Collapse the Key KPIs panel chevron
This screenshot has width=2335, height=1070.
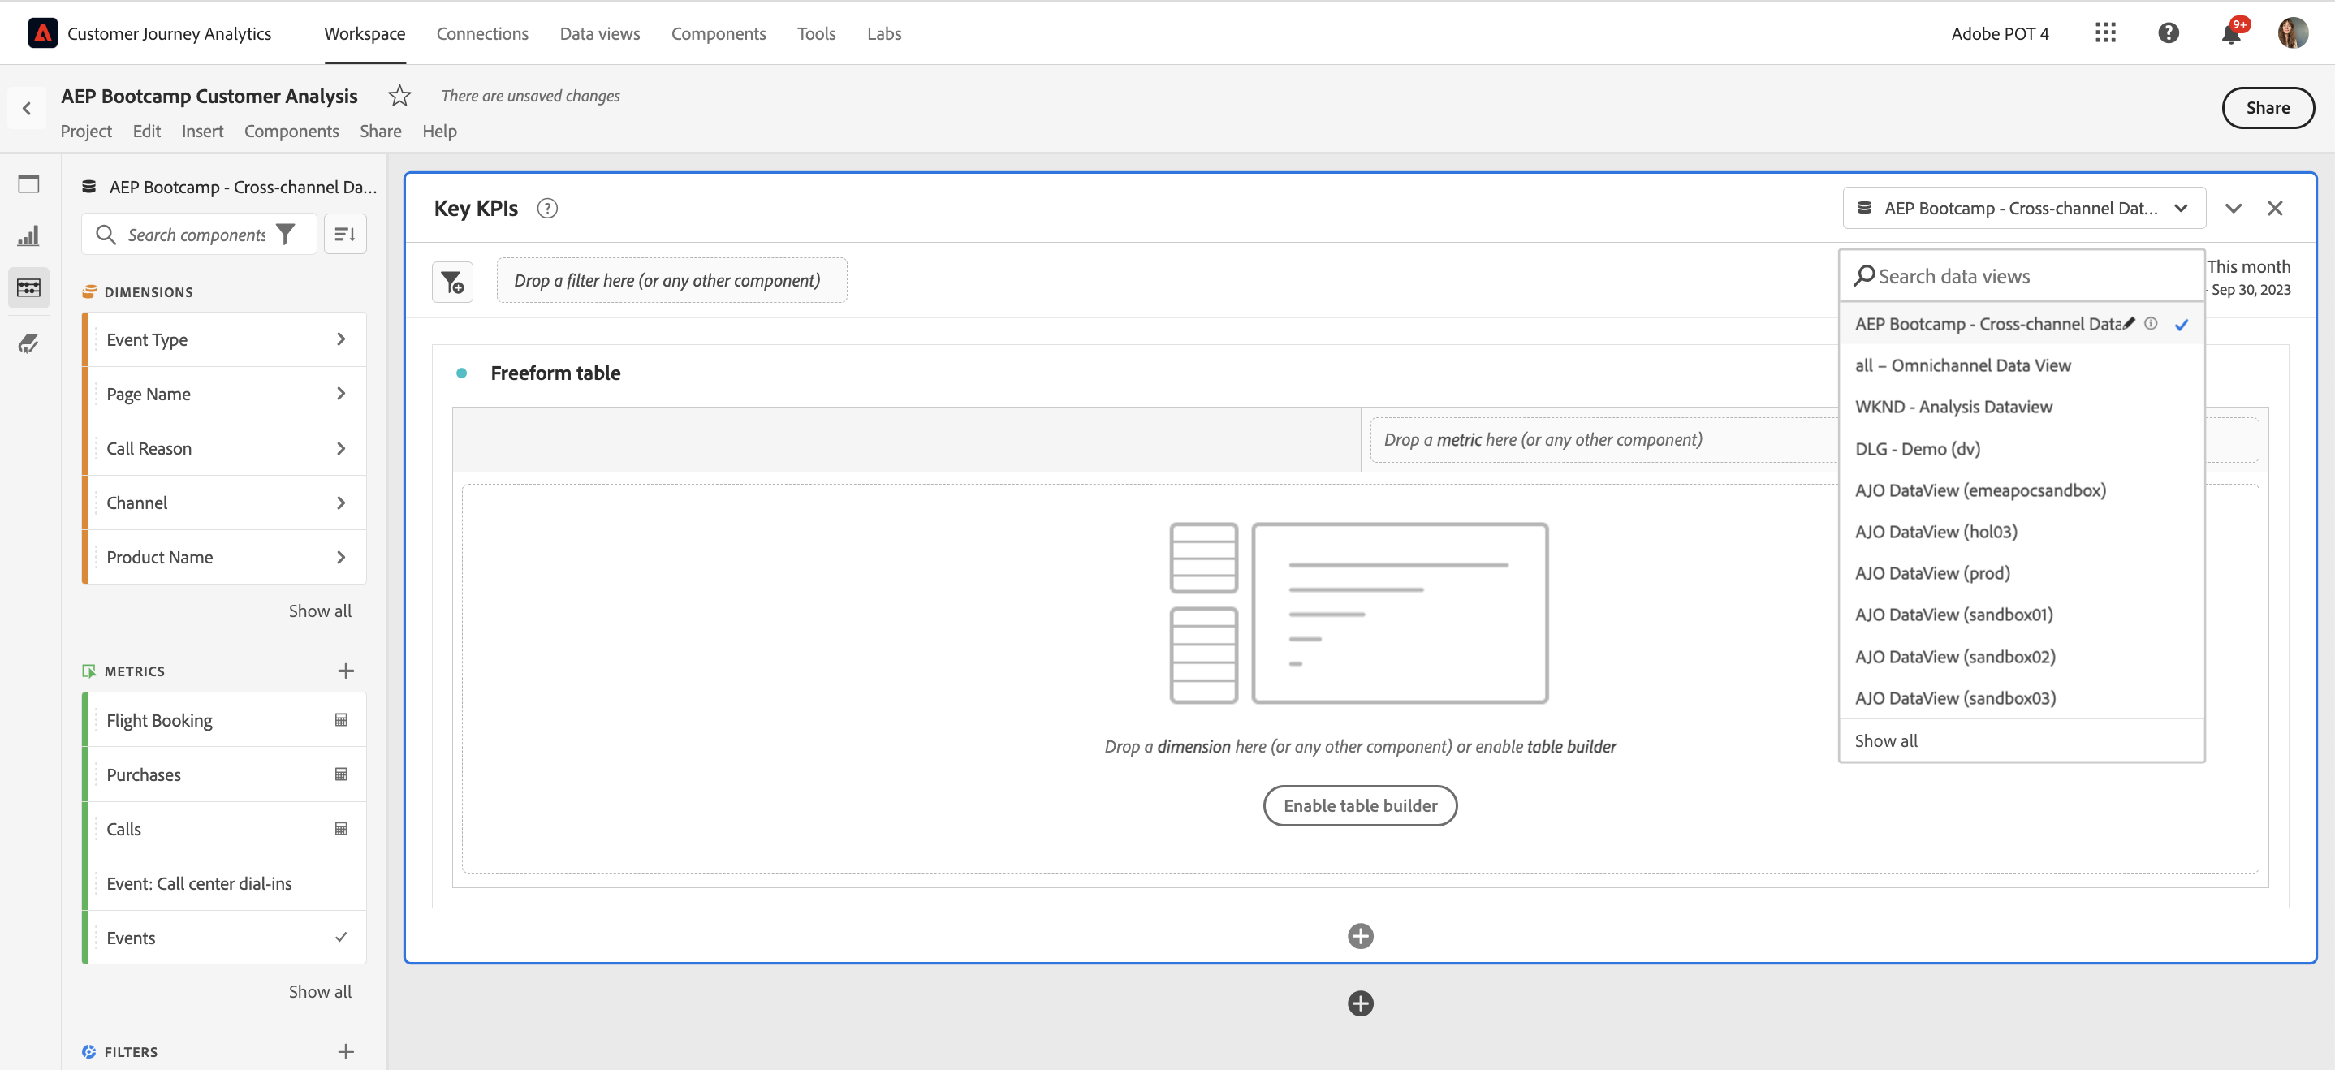[2234, 209]
